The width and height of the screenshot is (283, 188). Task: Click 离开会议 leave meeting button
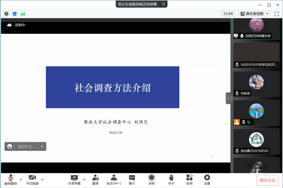[267, 180]
